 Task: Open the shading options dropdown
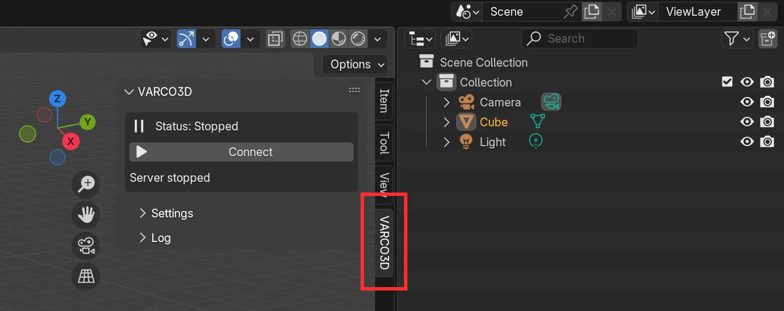(377, 39)
